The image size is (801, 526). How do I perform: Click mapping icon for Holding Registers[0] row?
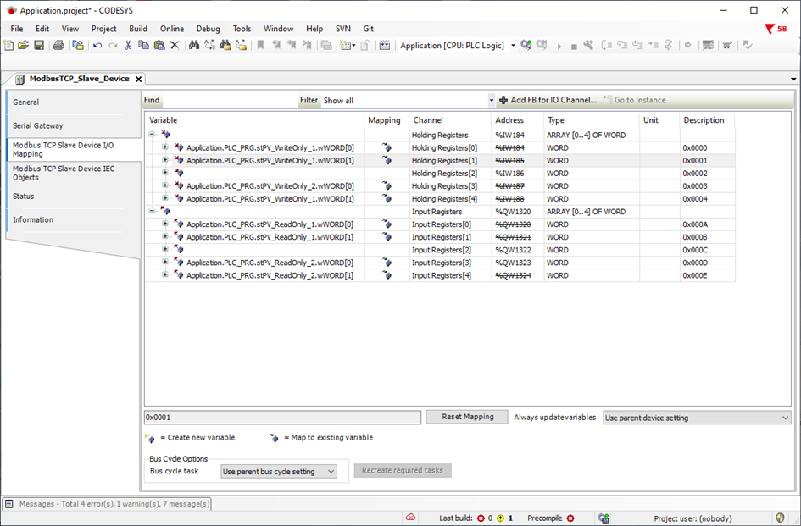pyautogui.click(x=387, y=147)
